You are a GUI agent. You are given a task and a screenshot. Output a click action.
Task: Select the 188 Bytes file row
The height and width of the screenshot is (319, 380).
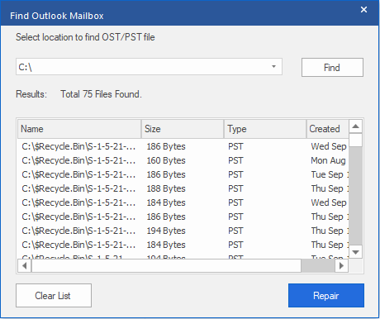click(x=183, y=188)
